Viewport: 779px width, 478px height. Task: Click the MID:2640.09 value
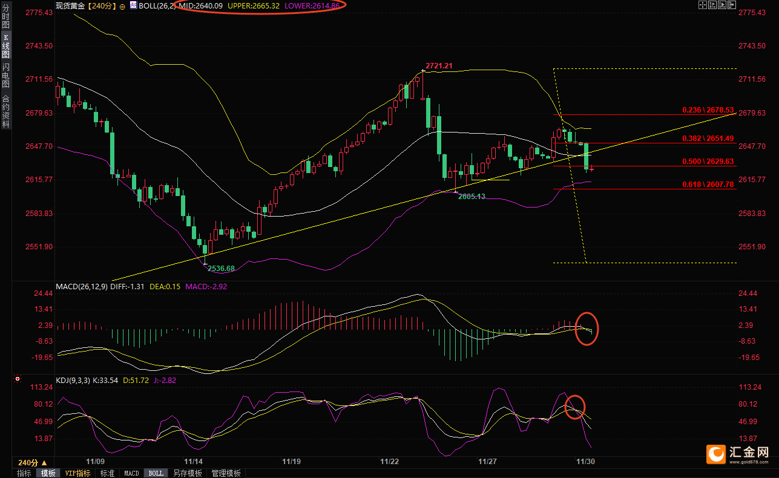coord(202,5)
